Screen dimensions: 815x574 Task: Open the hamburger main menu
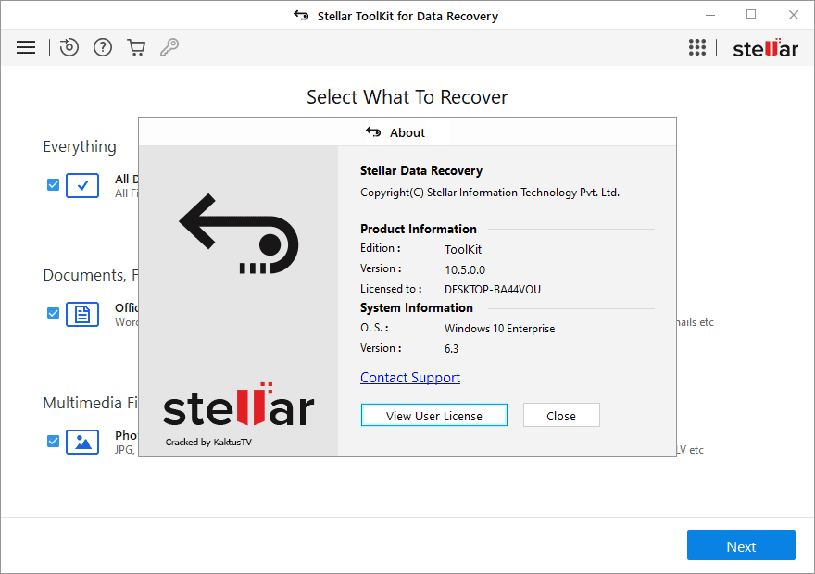pyautogui.click(x=26, y=47)
